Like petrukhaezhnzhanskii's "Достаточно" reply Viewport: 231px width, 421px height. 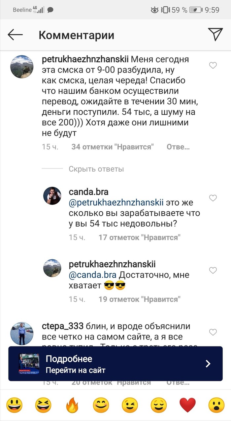point(213,270)
